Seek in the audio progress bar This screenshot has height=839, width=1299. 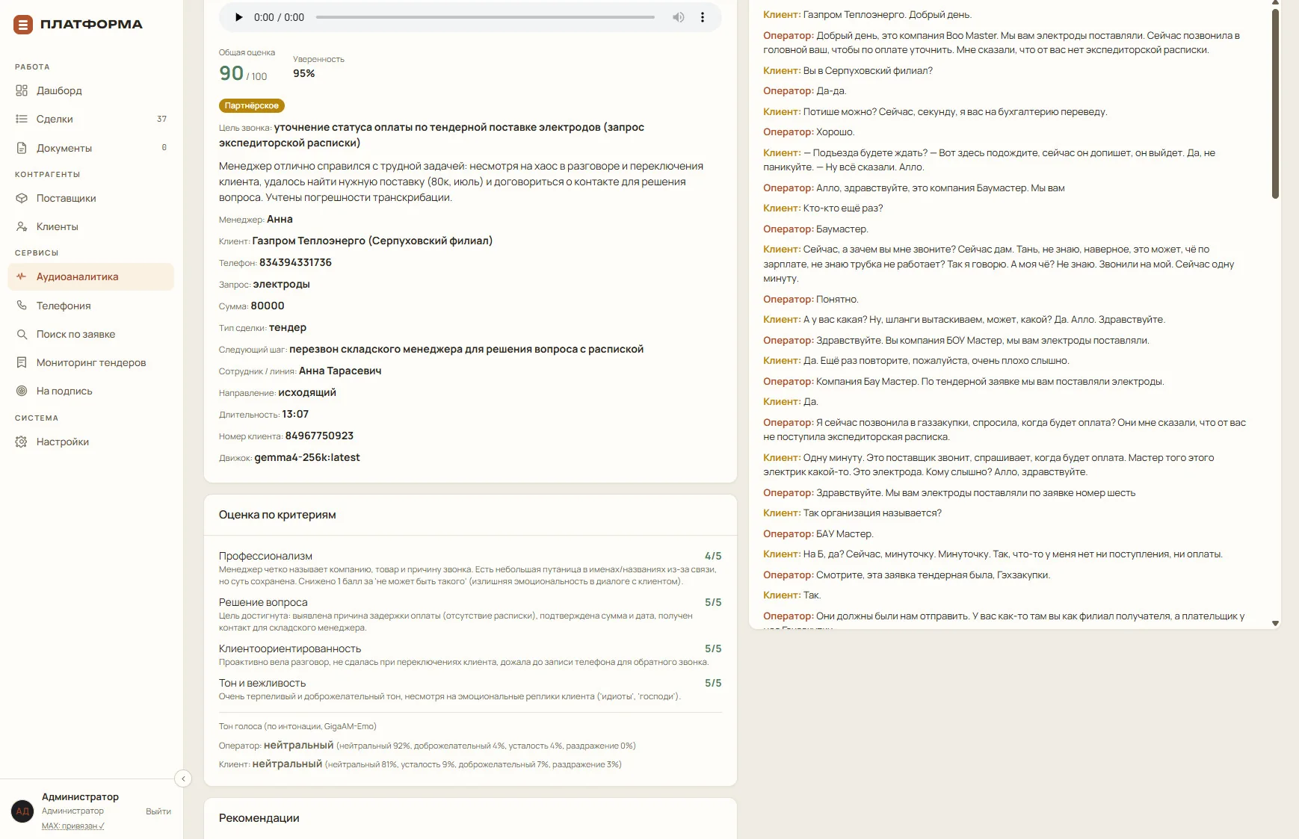point(485,17)
